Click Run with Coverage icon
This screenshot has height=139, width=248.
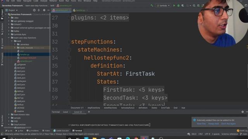183,5
